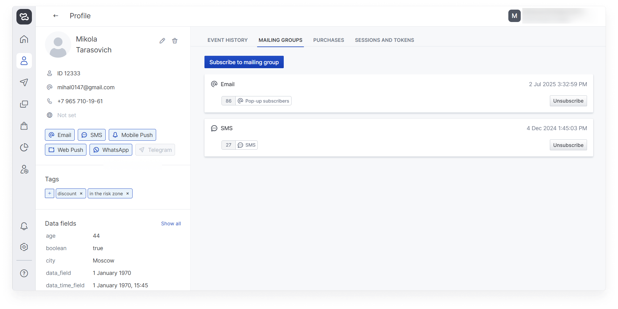Remove the discount tag
Screen dimensions: 618x309
click(81, 193)
